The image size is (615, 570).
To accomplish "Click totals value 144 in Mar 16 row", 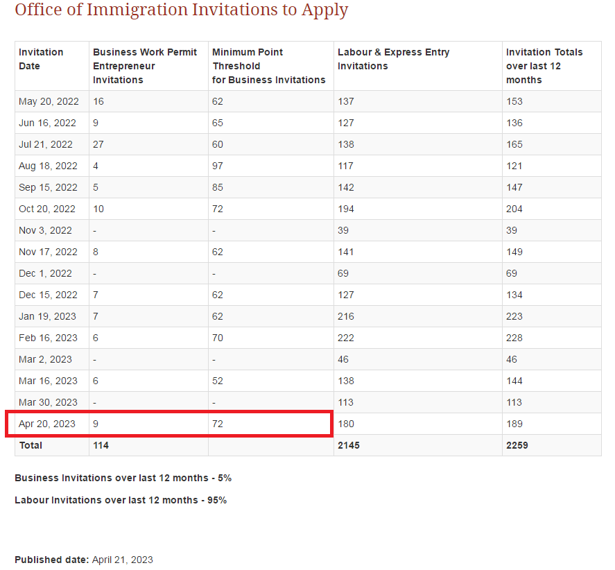I will (x=514, y=381).
